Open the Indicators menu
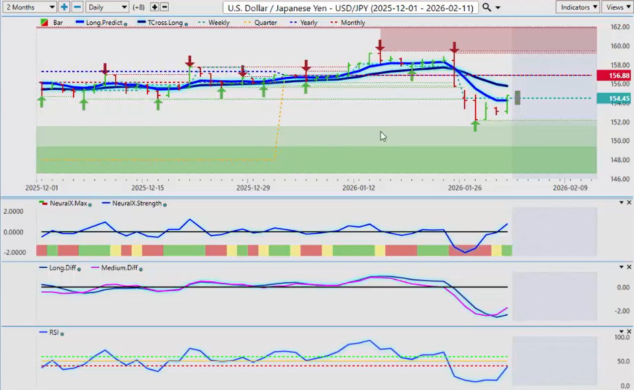Screen dimensions: 634x390 coord(578,7)
